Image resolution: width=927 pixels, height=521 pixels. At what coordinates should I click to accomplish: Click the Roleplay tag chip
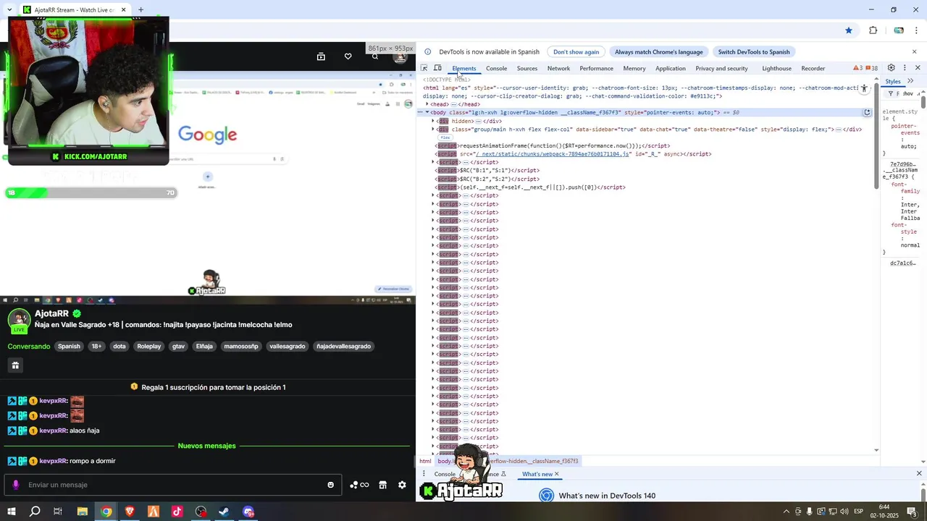149,346
